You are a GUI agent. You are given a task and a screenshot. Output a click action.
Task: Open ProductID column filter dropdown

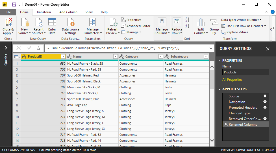pyautogui.click(x=63, y=56)
